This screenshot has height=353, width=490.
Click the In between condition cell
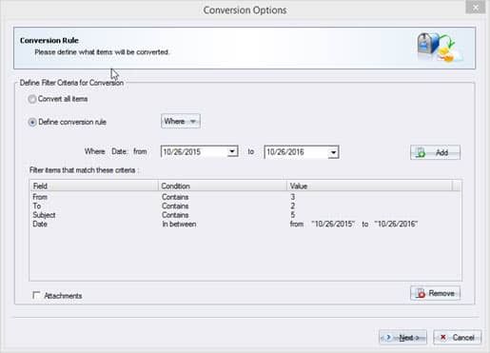pos(179,224)
